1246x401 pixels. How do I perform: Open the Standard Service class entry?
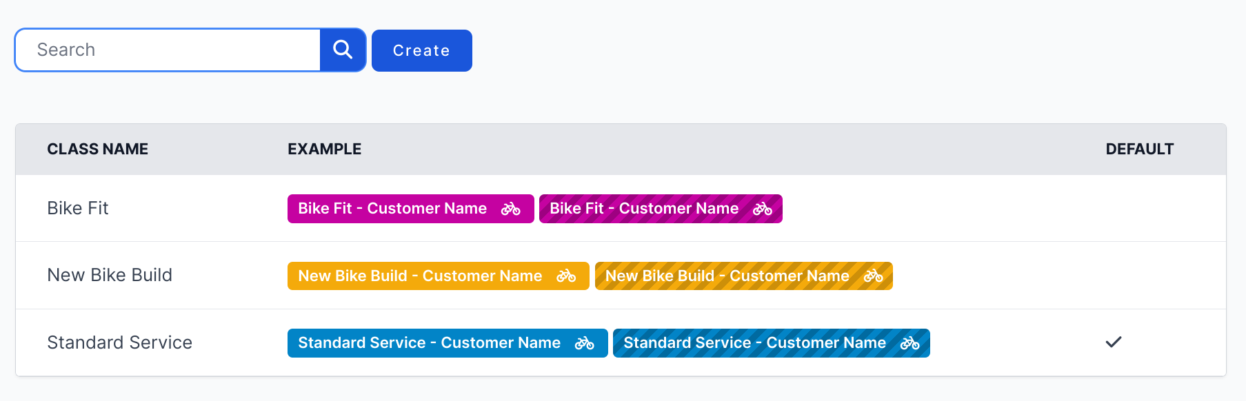[119, 342]
